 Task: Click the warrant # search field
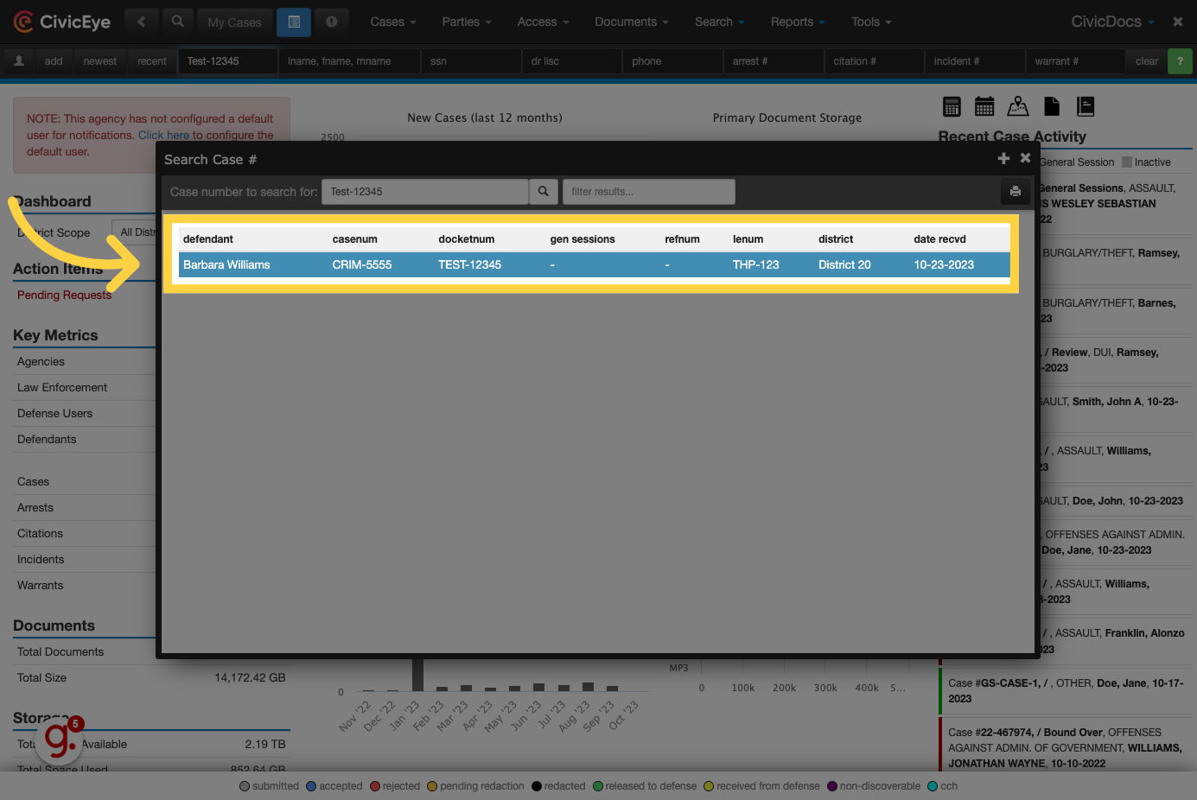[x=1076, y=61]
